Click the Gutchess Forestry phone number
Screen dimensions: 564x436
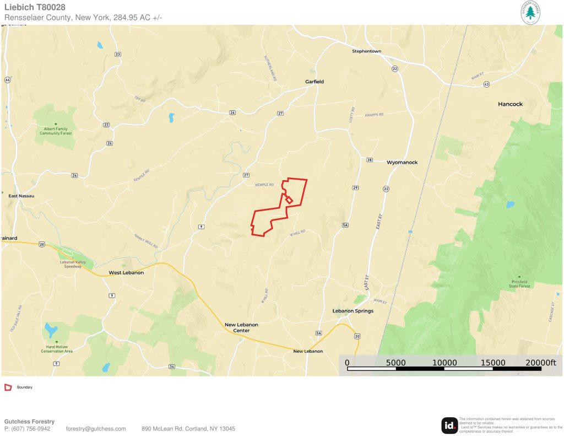pos(28,429)
